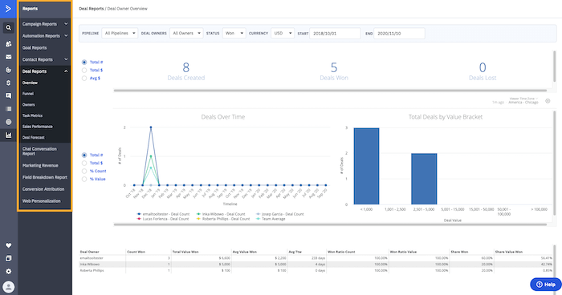Click the Help button
The width and height of the screenshot is (562, 295).
coord(545,285)
